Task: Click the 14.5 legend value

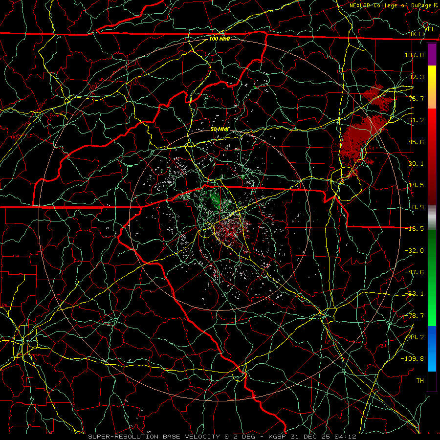Action: pyautogui.click(x=416, y=185)
